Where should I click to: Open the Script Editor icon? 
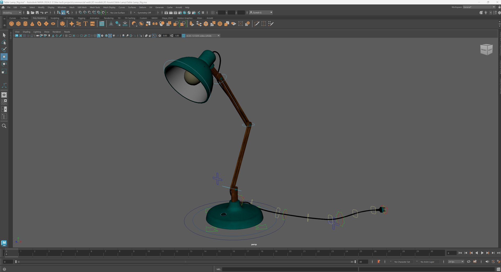[x=498, y=269]
